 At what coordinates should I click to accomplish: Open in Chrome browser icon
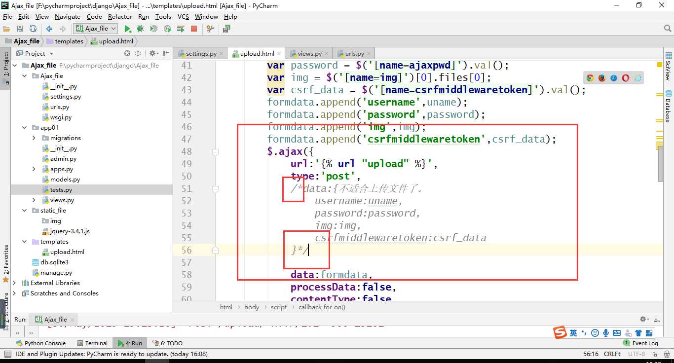click(x=590, y=78)
